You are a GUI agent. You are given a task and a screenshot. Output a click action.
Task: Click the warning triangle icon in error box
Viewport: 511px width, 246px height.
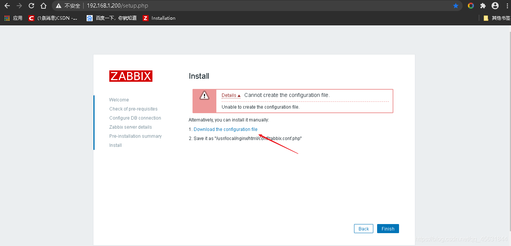[x=204, y=95]
